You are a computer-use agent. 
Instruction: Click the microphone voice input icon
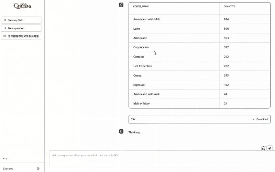[x=264, y=148]
